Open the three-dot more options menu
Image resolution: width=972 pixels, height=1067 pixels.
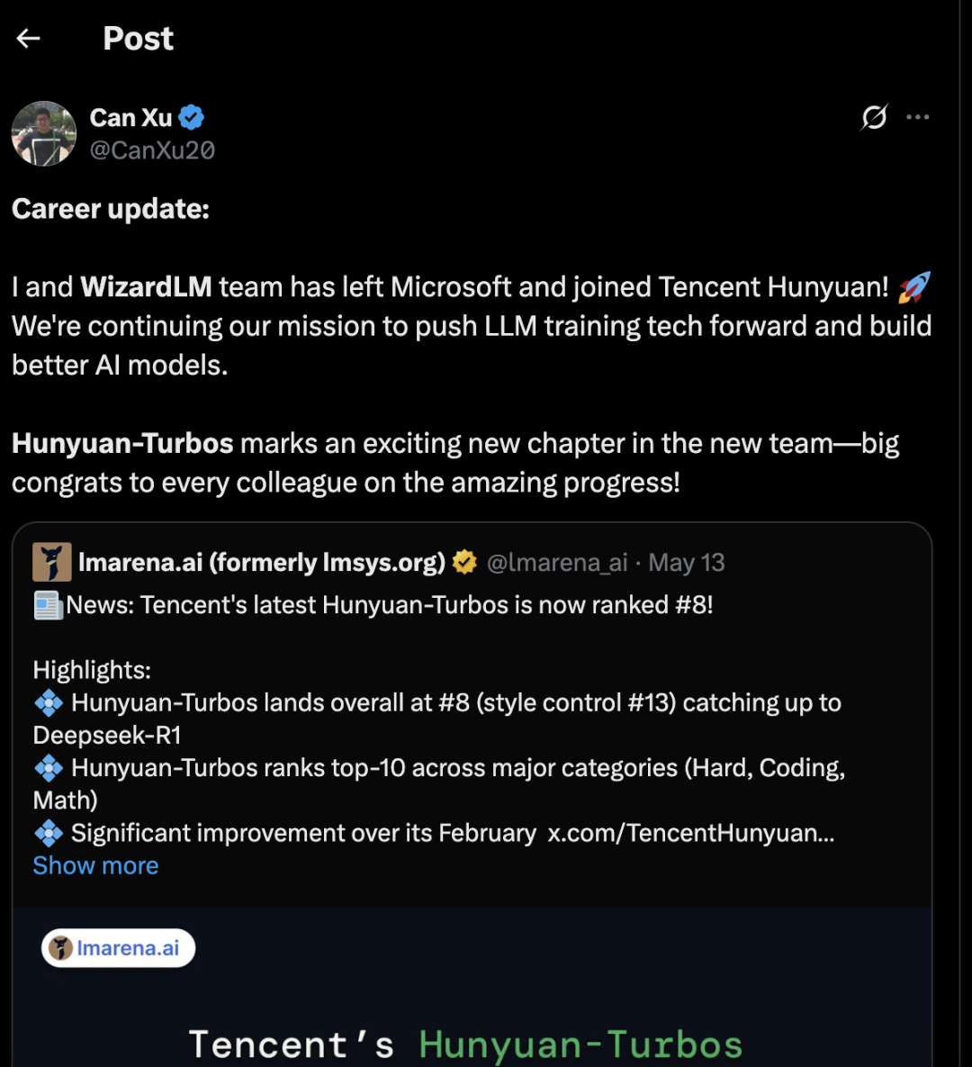pyautogui.click(x=918, y=117)
